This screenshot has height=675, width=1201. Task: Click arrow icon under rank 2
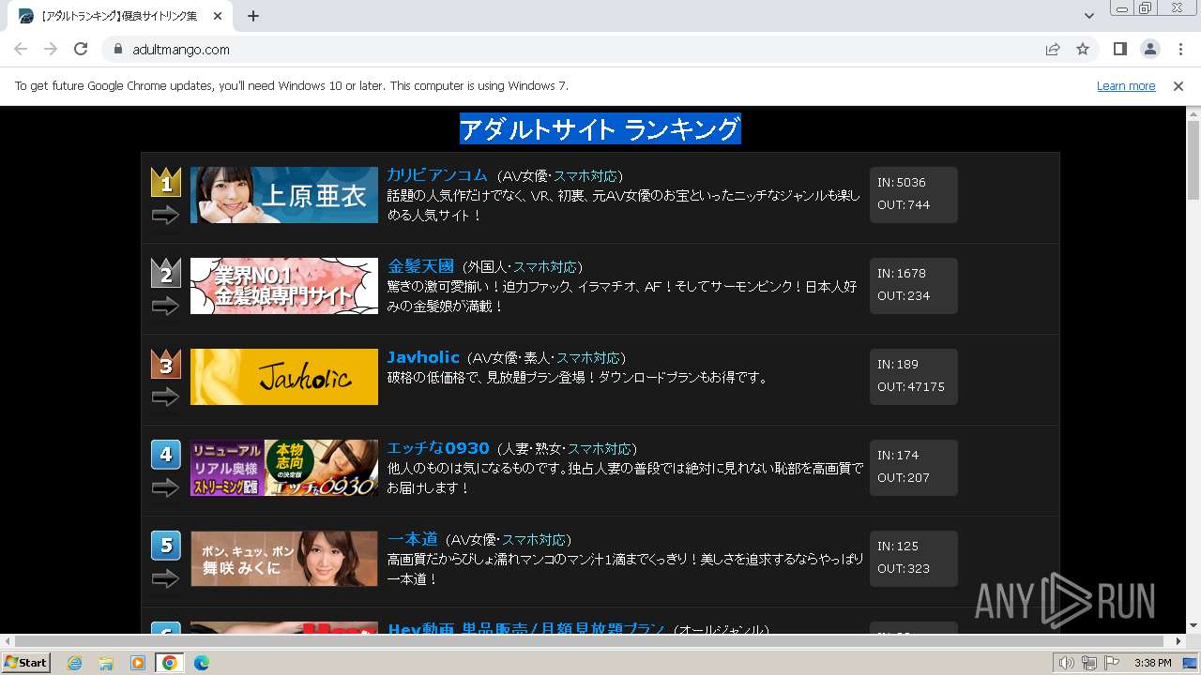point(165,307)
